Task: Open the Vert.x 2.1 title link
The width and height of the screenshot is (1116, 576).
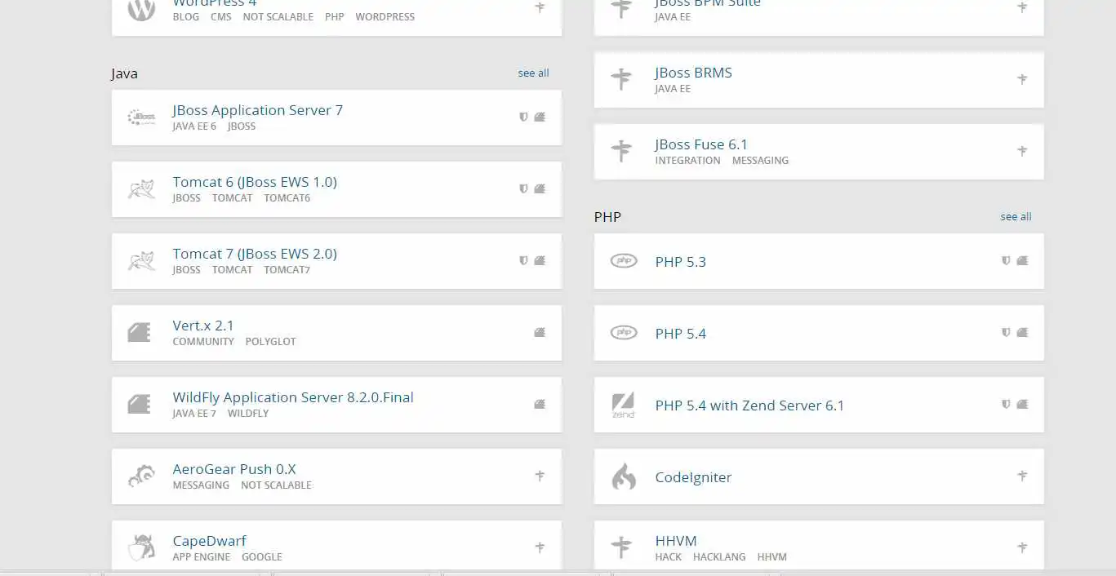Action: click(x=203, y=326)
